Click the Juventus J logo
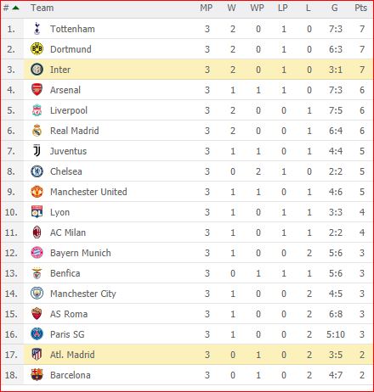This screenshot has width=374, height=392. tap(37, 151)
